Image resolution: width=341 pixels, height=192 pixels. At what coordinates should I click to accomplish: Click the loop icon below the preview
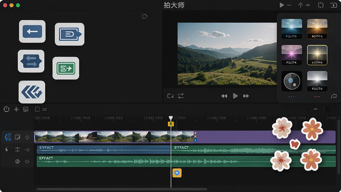click(x=181, y=96)
